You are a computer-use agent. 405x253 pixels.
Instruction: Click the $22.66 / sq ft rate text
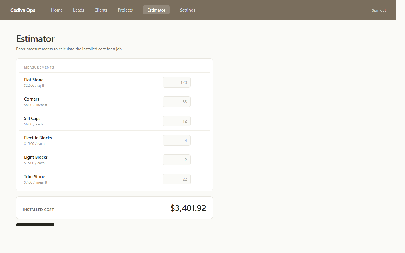coord(34,86)
